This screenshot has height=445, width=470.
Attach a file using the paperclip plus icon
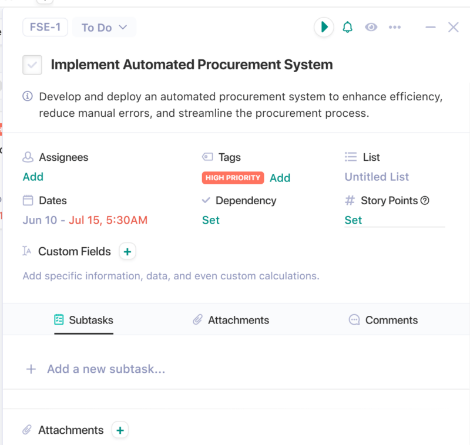tap(119, 430)
